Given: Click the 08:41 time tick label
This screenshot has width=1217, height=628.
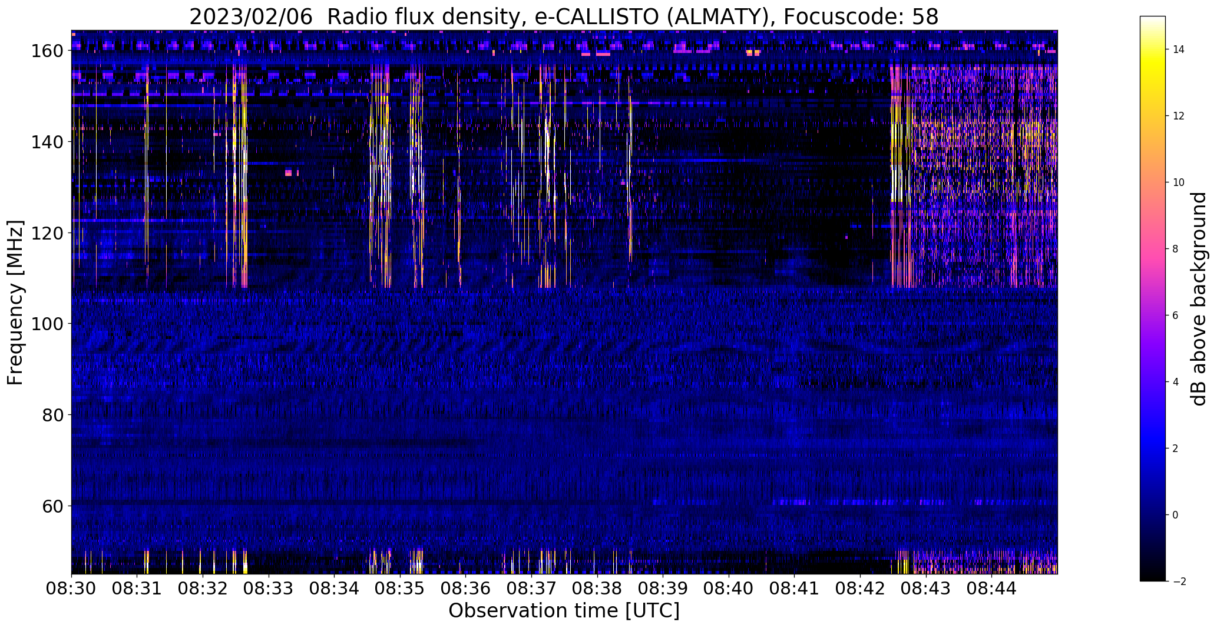Looking at the screenshot, I should pyautogui.click(x=795, y=589).
